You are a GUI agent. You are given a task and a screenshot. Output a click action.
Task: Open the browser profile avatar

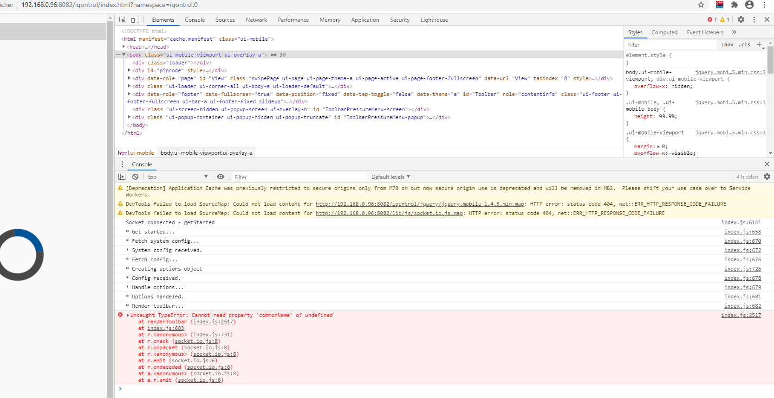(749, 5)
